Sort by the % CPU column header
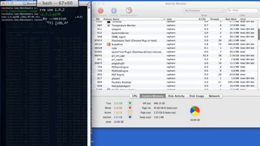Screen dimensions: 260x146 click(202, 19)
